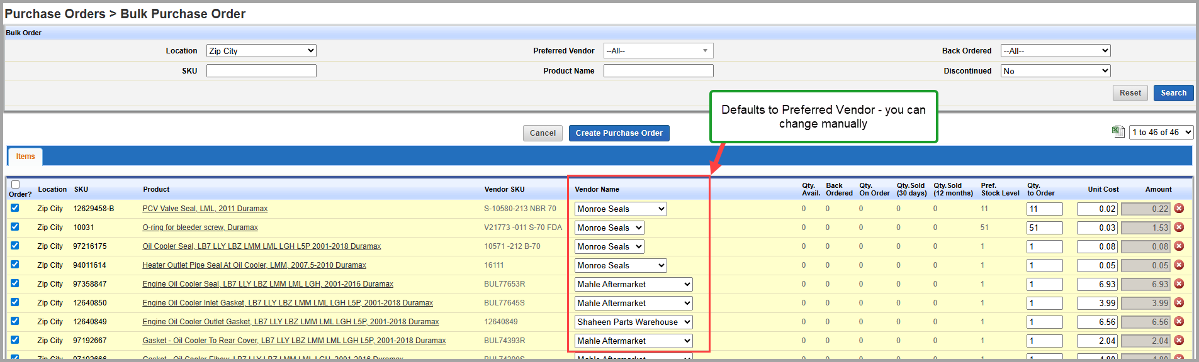Open the Preferred Vendor filter dropdown
The width and height of the screenshot is (1199, 362).
pyautogui.click(x=658, y=51)
